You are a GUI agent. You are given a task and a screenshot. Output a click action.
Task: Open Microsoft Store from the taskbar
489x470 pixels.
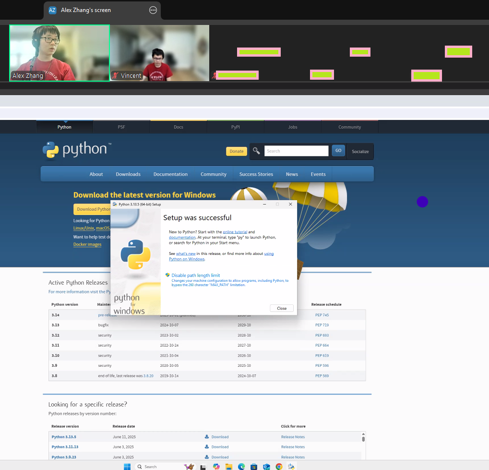click(254, 467)
